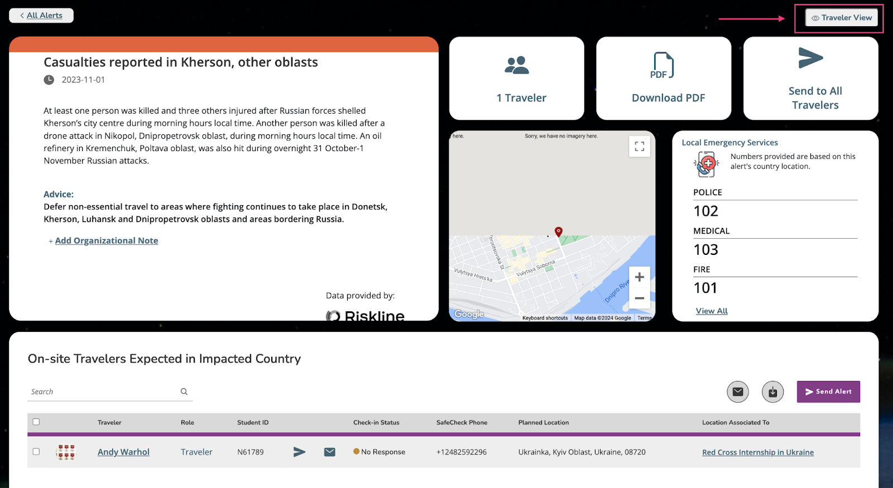Image resolution: width=893 pixels, height=488 pixels.
Task: Select Andy Warhol's row checkbox
Action: [36, 452]
